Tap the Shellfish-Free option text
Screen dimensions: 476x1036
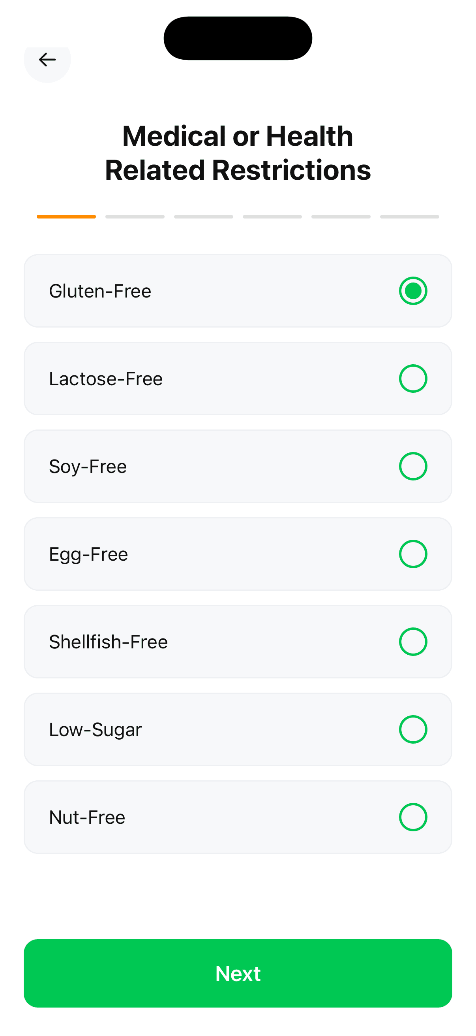[108, 641]
